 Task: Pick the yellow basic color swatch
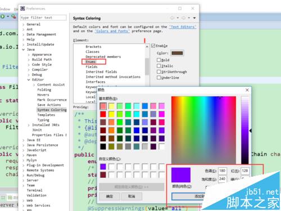tap(111, 114)
